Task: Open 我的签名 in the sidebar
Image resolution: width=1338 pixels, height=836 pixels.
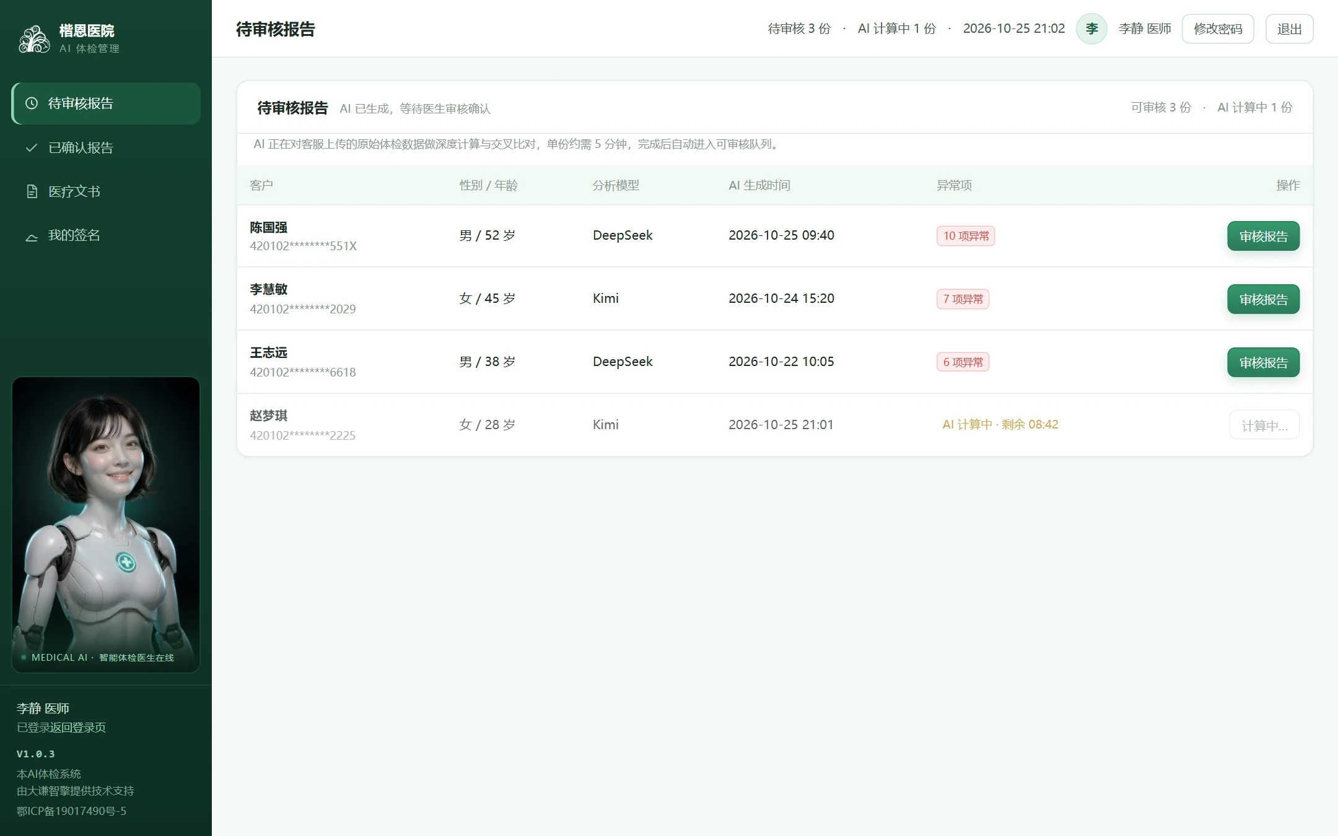Action: (x=106, y=235)
